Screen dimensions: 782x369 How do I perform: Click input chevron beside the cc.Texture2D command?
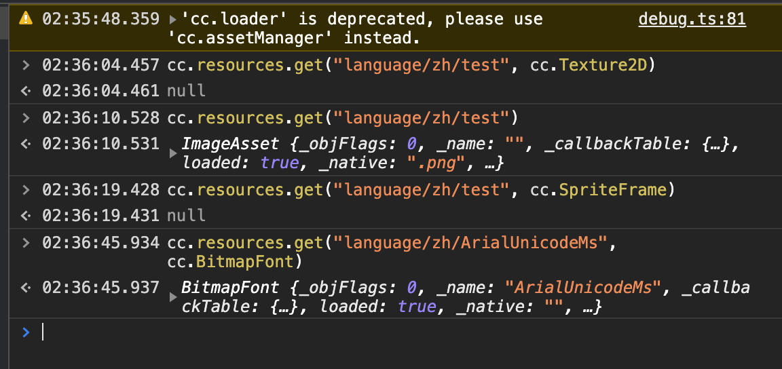pyautogui.click(x=26, y=66)
